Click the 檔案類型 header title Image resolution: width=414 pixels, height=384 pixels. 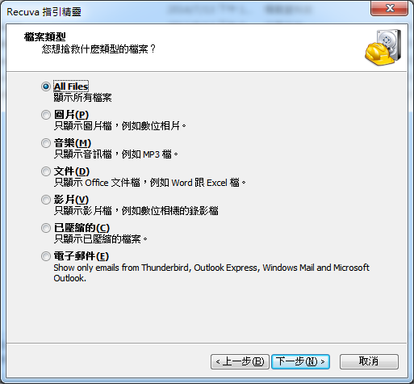(45, 36)
